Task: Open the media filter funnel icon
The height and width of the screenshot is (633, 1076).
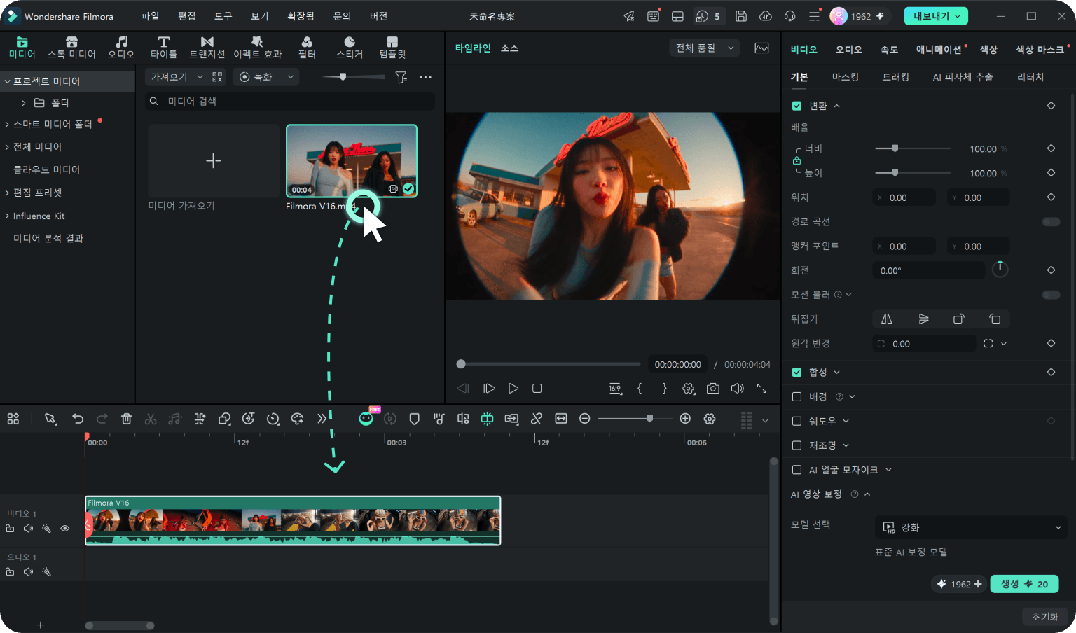Action: (401, 77)
